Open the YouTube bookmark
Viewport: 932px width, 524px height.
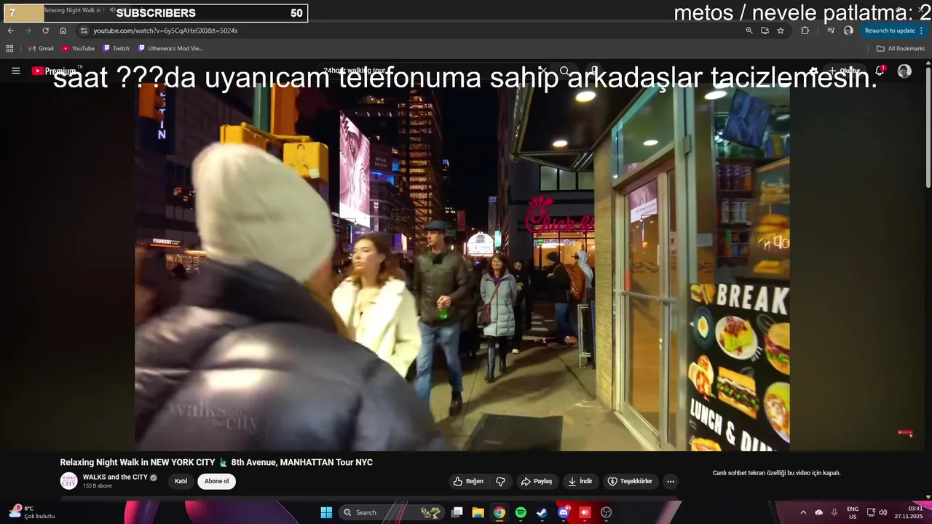(78, 49)
